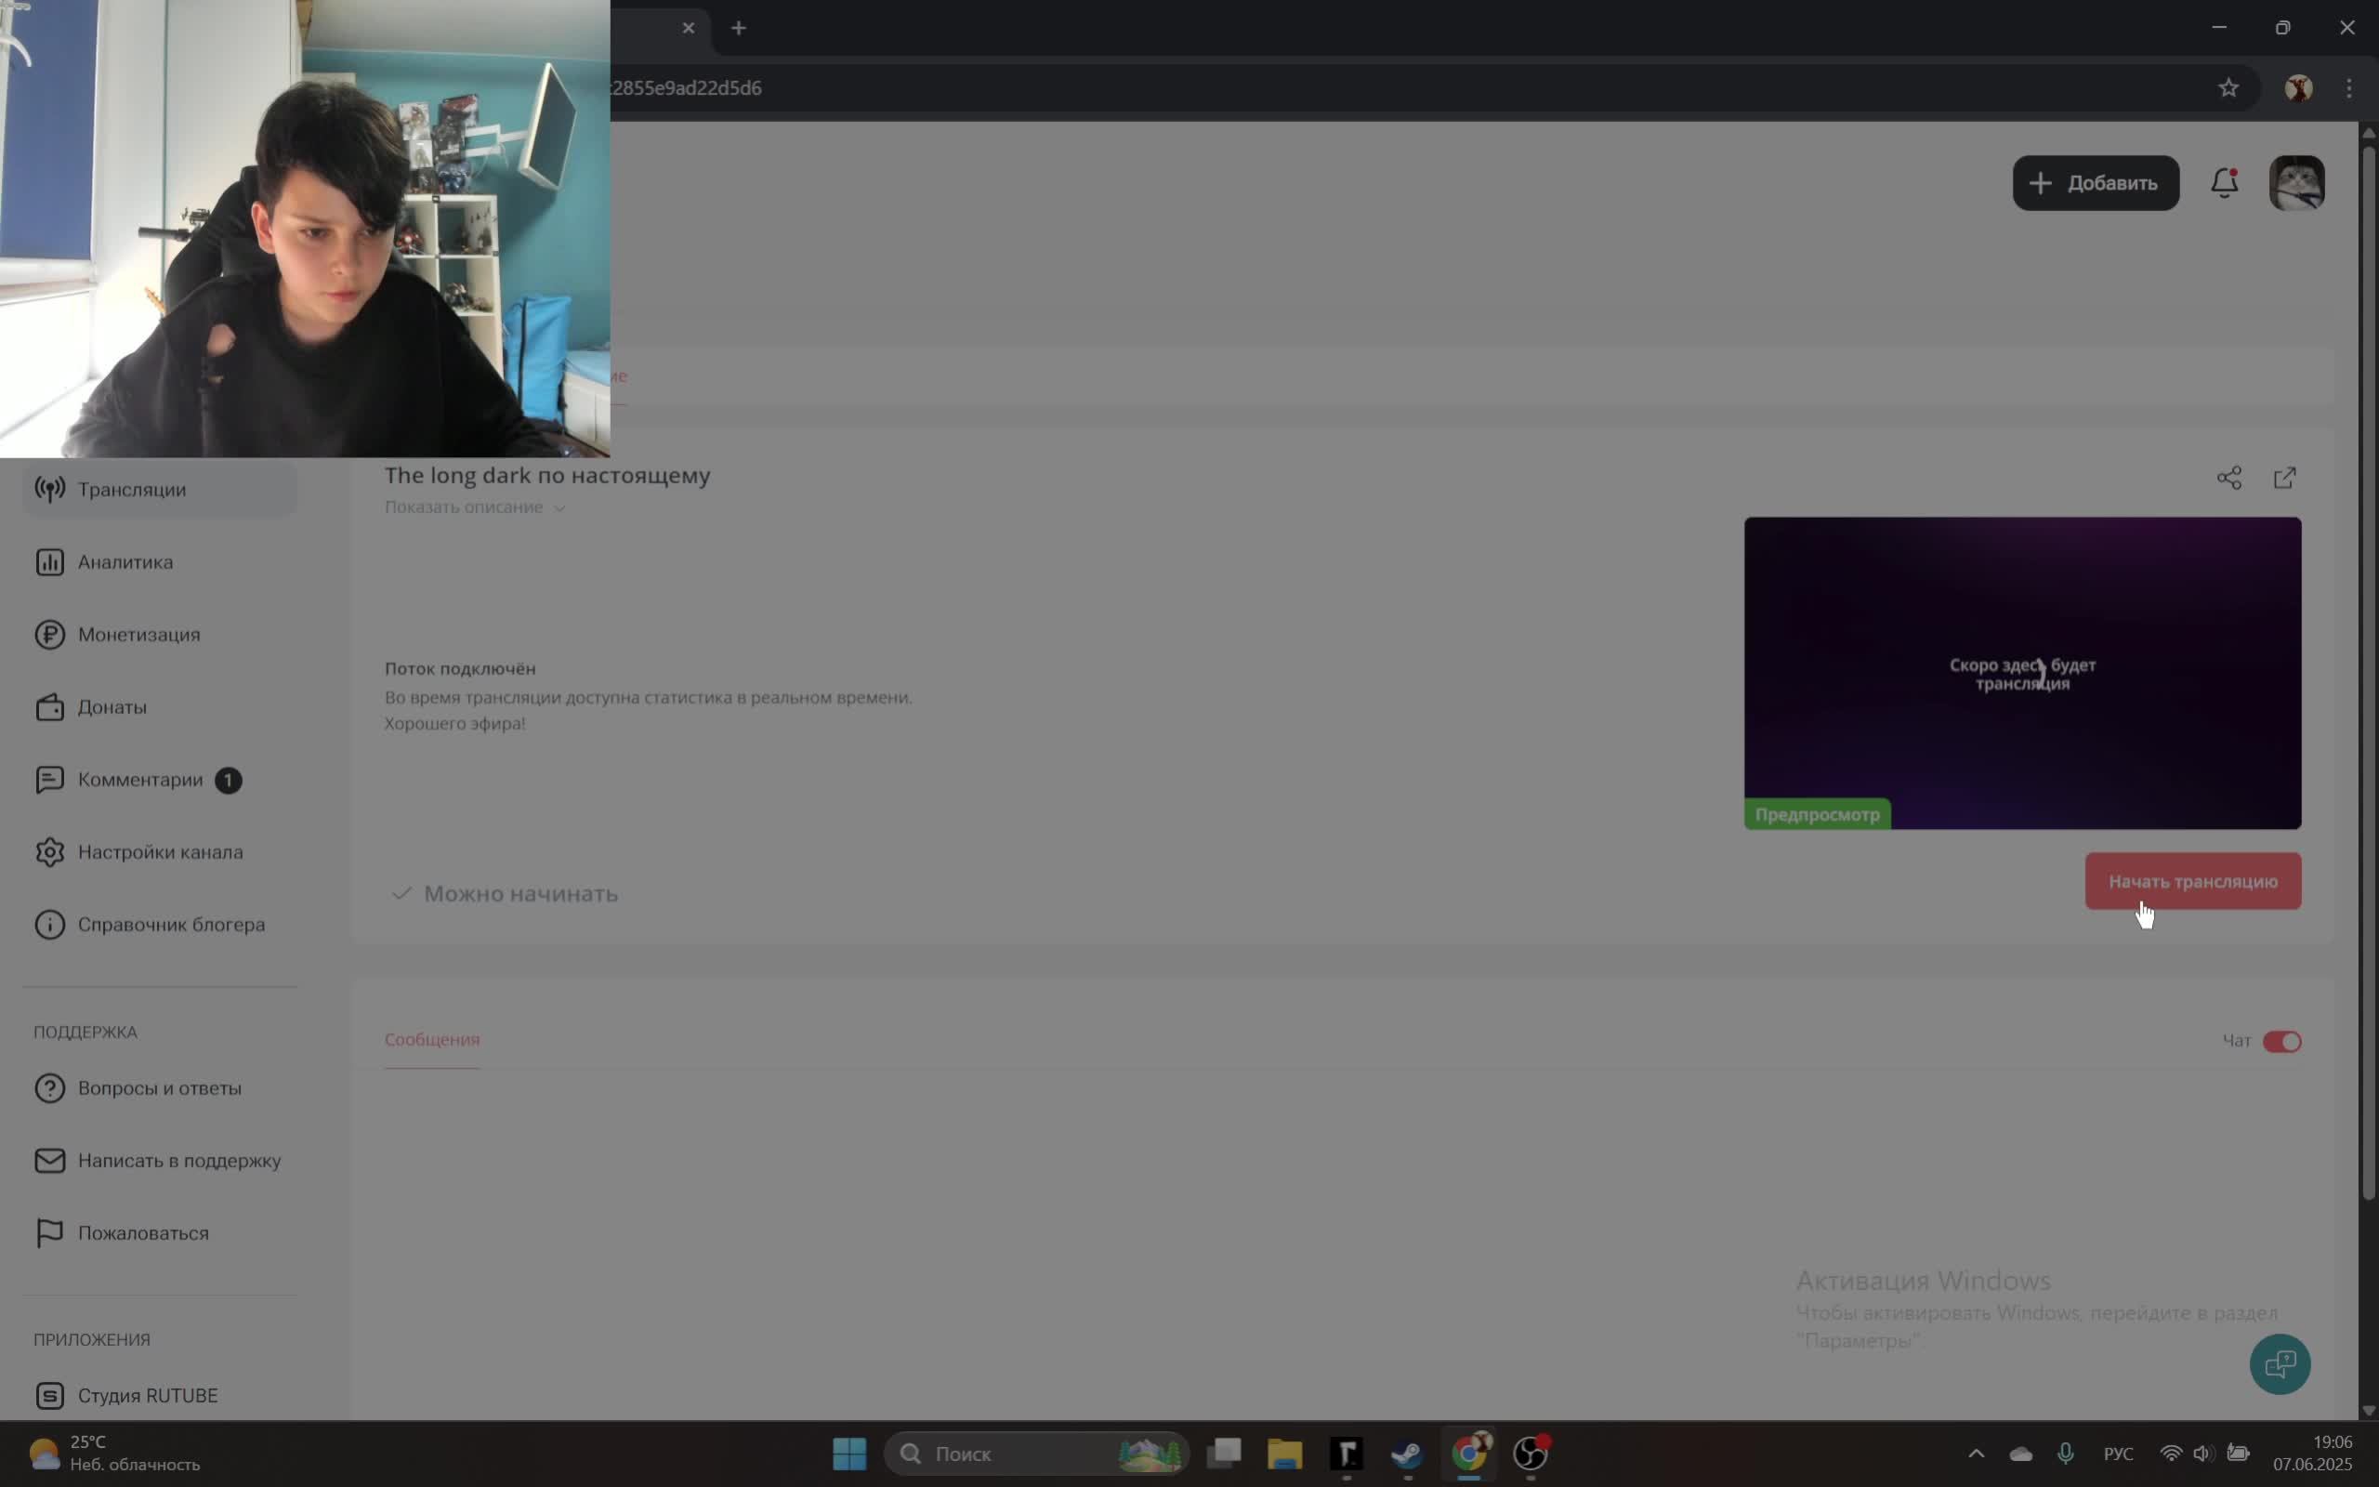Click the Настройки канала gear icon
This screenshot has width=2379, height=1487.
point(49,851)
